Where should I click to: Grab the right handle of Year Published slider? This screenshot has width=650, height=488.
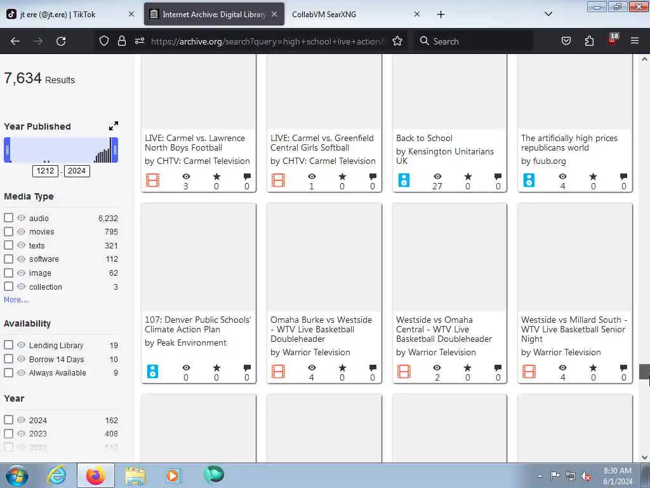click(x=114, y=150)
